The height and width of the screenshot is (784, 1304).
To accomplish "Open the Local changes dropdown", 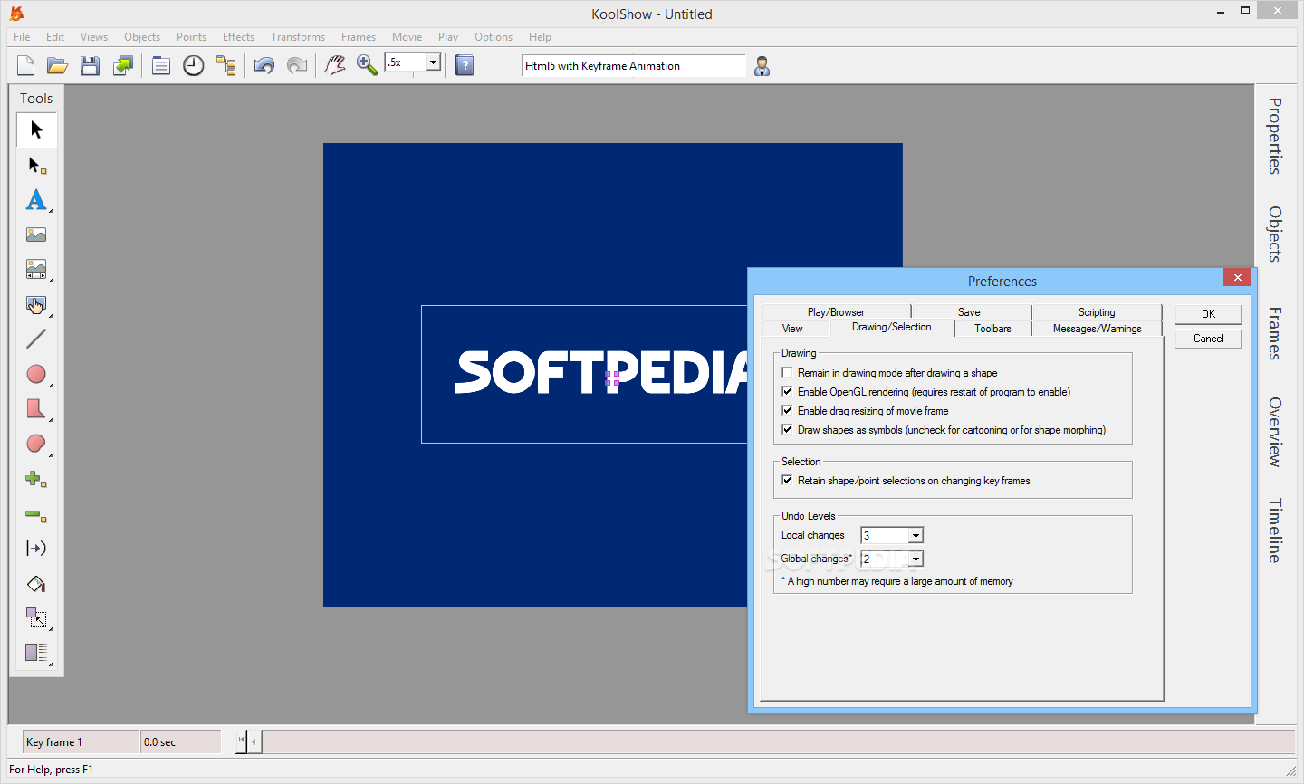I will [916, 535].
